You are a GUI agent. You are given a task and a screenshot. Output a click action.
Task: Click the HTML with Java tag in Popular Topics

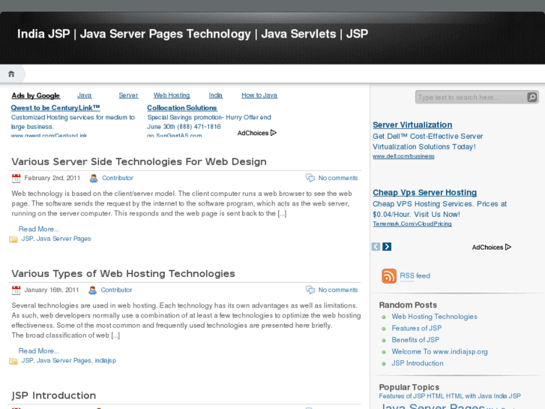pyautogui.click(x=469, y=396)
